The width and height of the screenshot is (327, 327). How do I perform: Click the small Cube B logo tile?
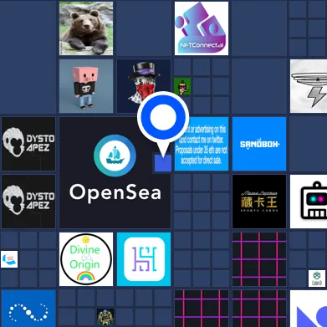pos(317,278)
